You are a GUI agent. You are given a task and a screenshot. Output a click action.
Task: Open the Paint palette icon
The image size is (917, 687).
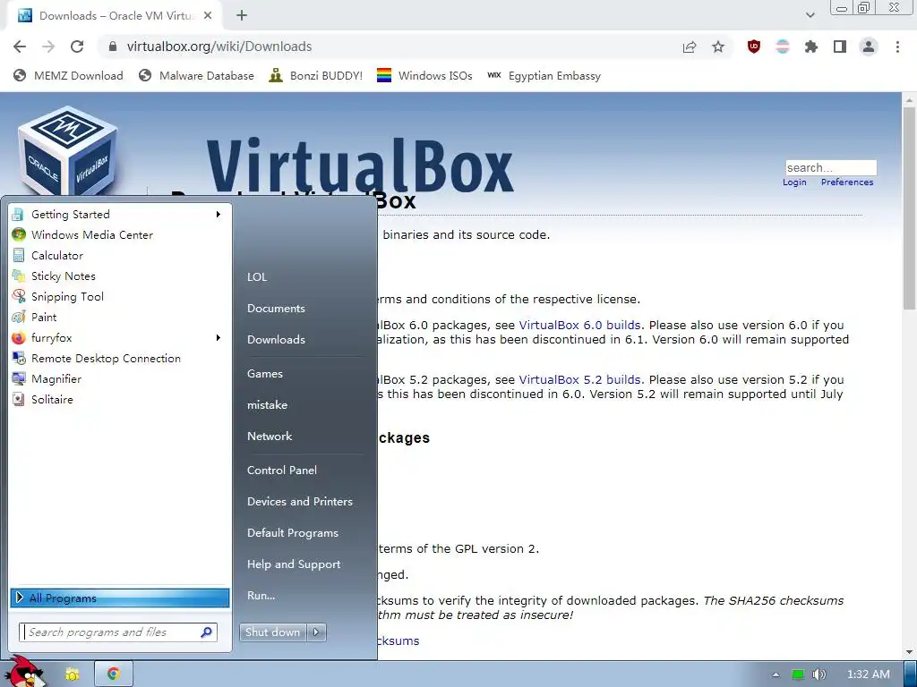tap(19, 318)
